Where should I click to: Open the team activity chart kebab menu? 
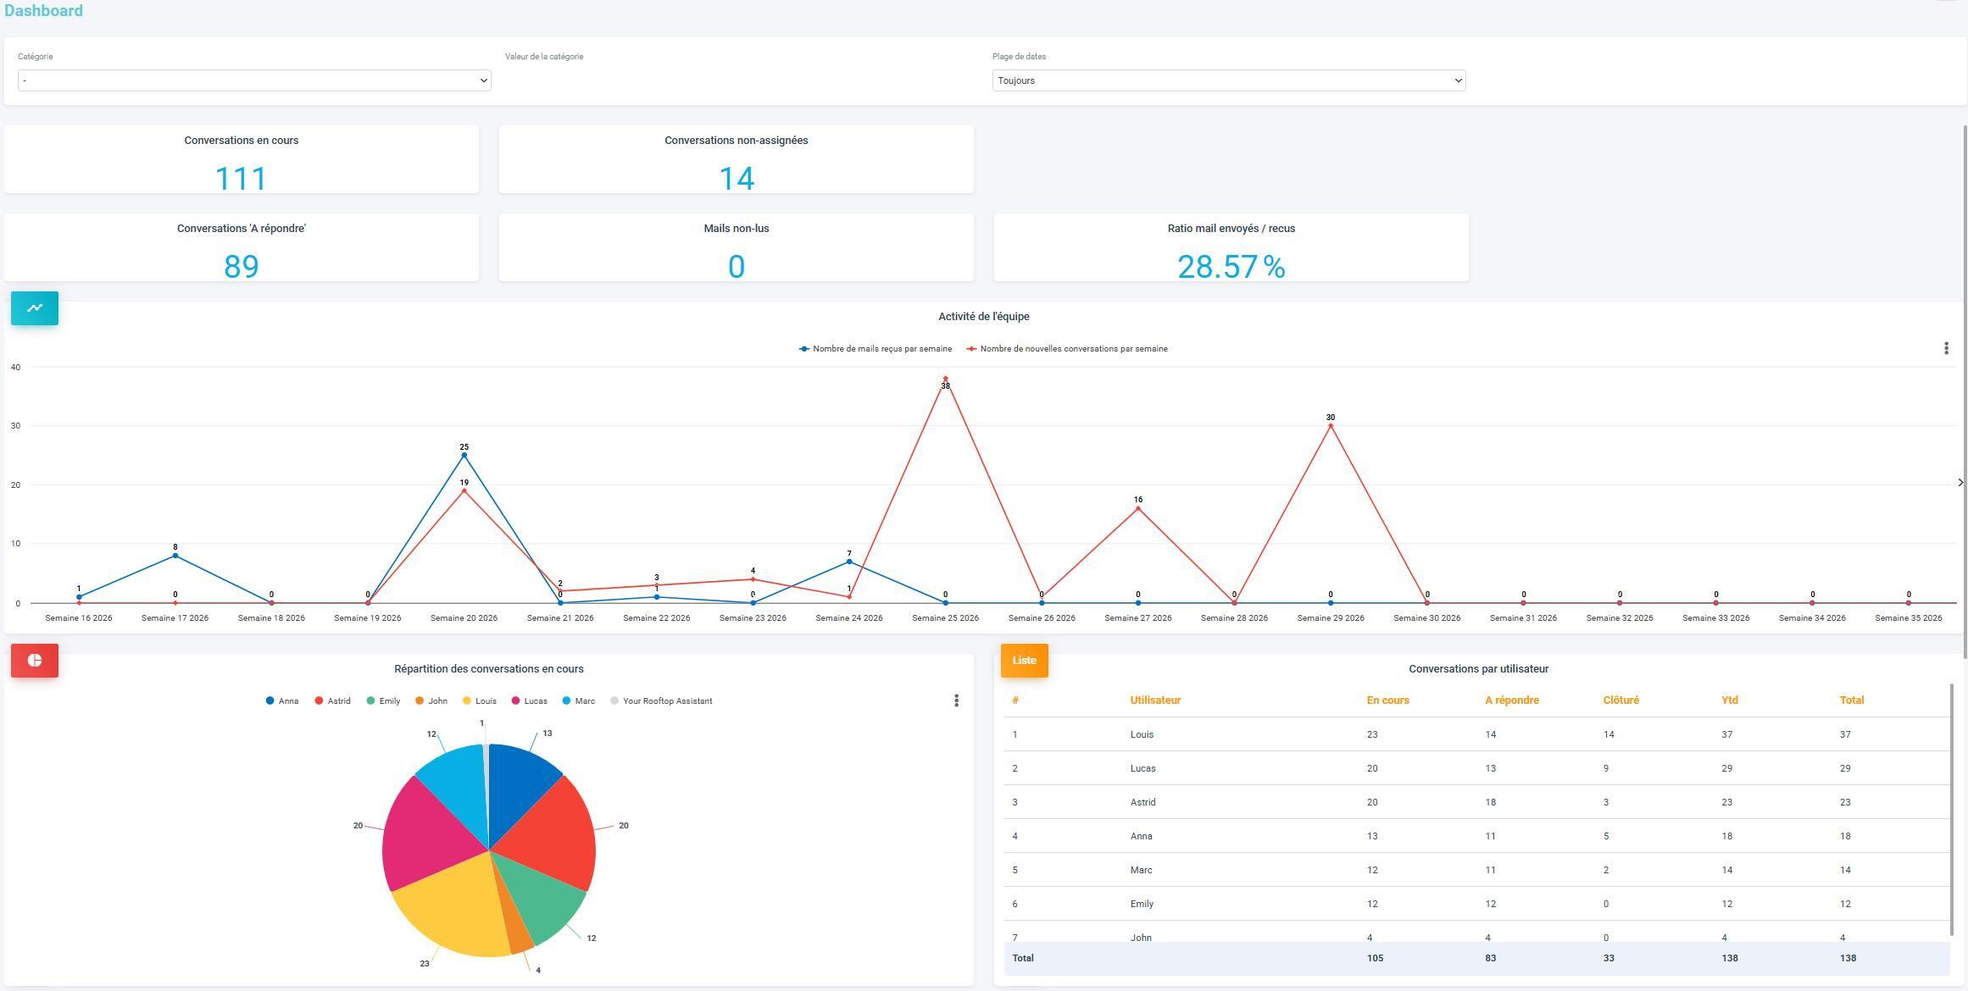coord(1946,348)
